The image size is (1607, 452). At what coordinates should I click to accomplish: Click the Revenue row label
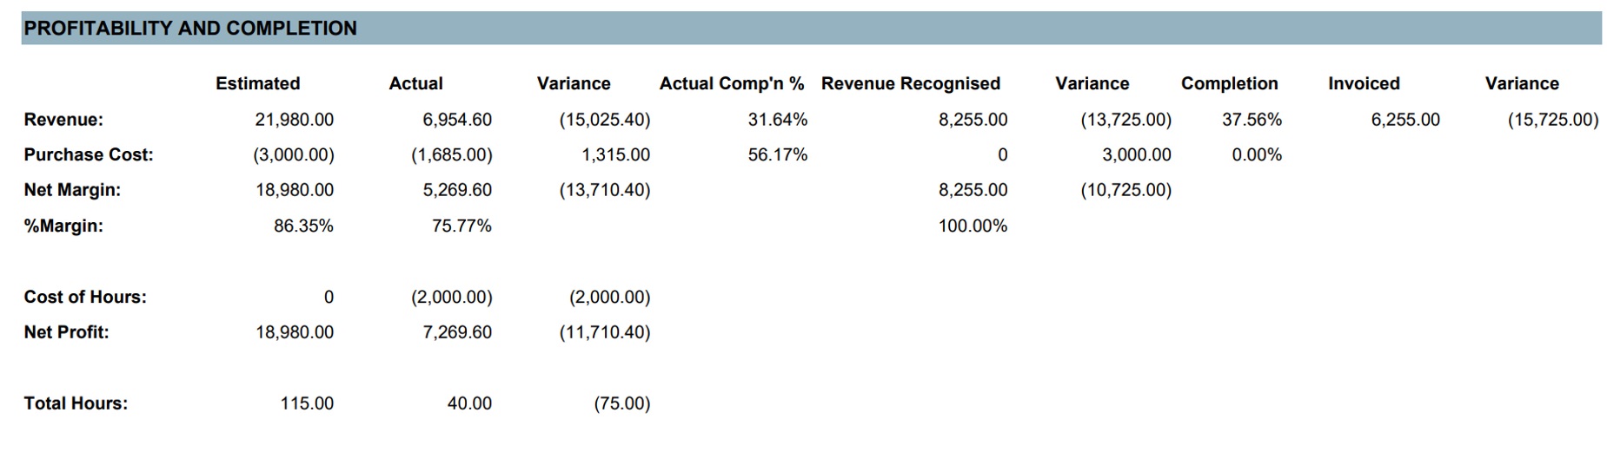click(x=63, y=120)
